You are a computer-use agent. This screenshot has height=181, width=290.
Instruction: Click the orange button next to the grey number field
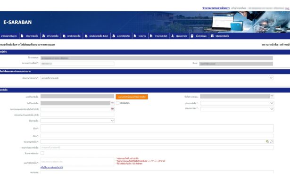pos(132,97)
